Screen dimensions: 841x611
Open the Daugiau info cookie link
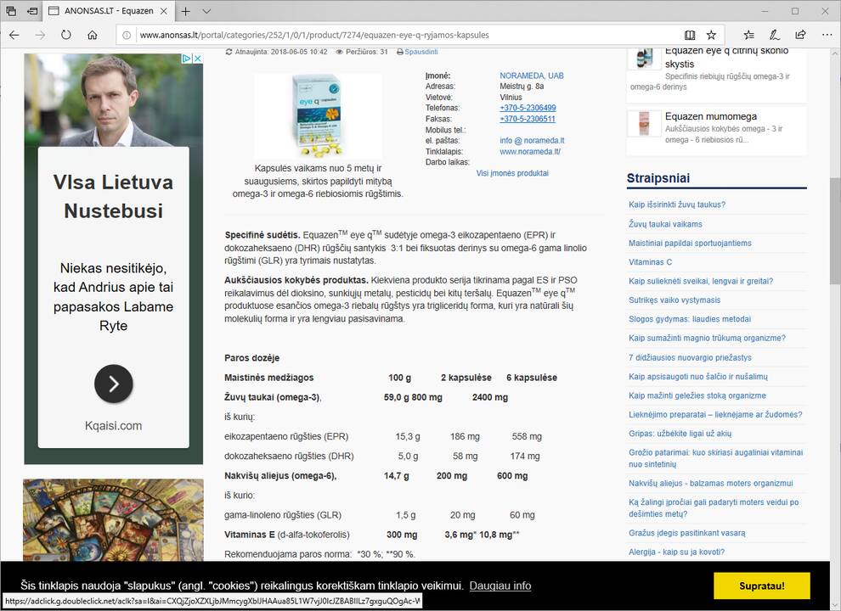pos(500,586)
